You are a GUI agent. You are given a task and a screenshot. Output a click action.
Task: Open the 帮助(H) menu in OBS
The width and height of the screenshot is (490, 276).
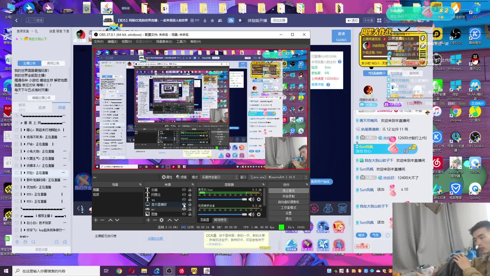pos(196,41)
